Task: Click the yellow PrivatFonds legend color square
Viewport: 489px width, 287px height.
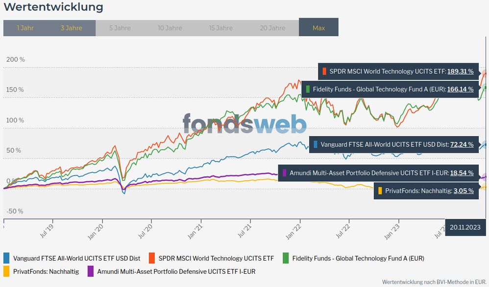Action: pos(6,271)
